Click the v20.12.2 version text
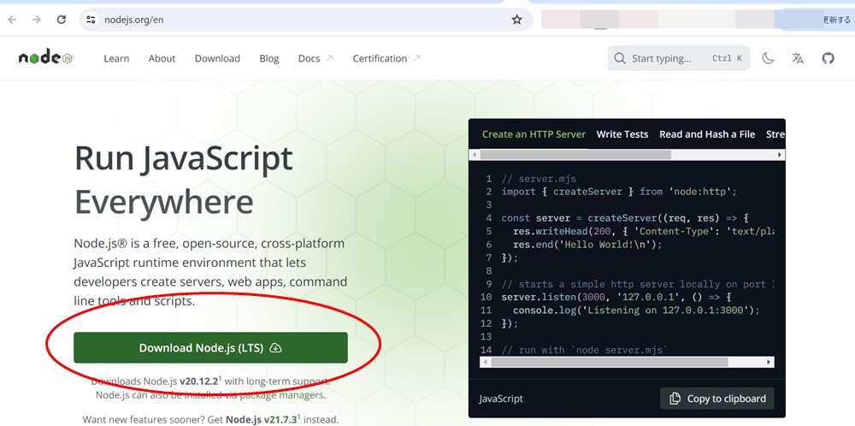This screenshot has height=426, width=855. coord(199,381)
